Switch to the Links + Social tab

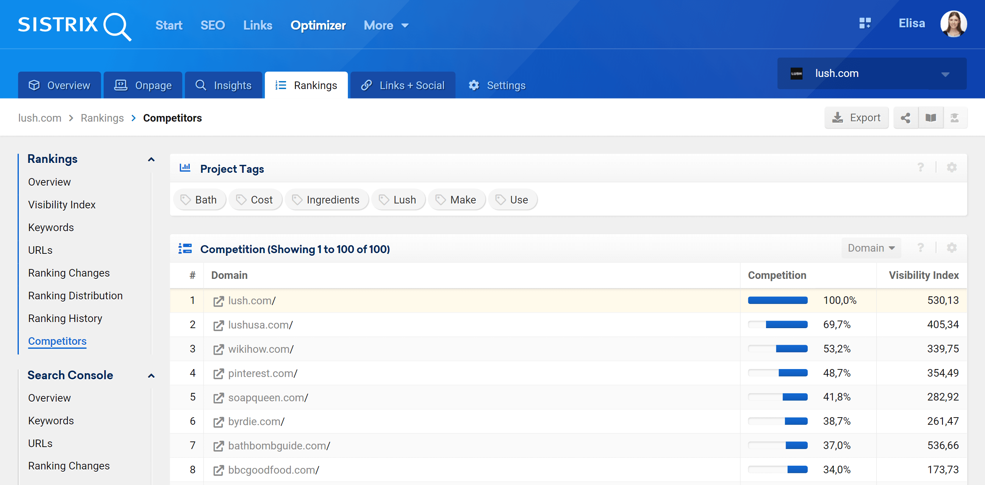403,85
